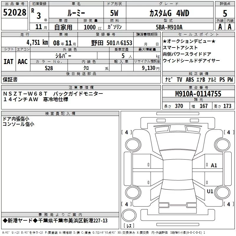Click inspector note コンソール傷小
This screenshot has width=236, height=236.
[18, 124]
